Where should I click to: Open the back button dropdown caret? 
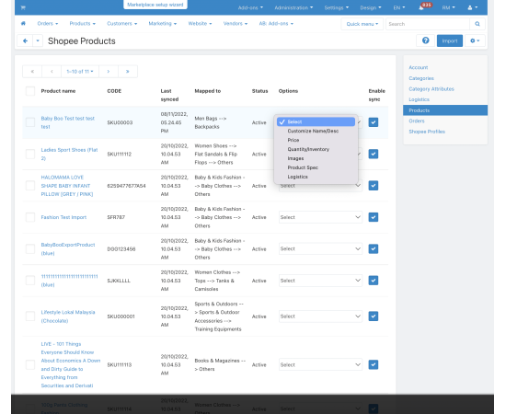[x=38, y=41]
